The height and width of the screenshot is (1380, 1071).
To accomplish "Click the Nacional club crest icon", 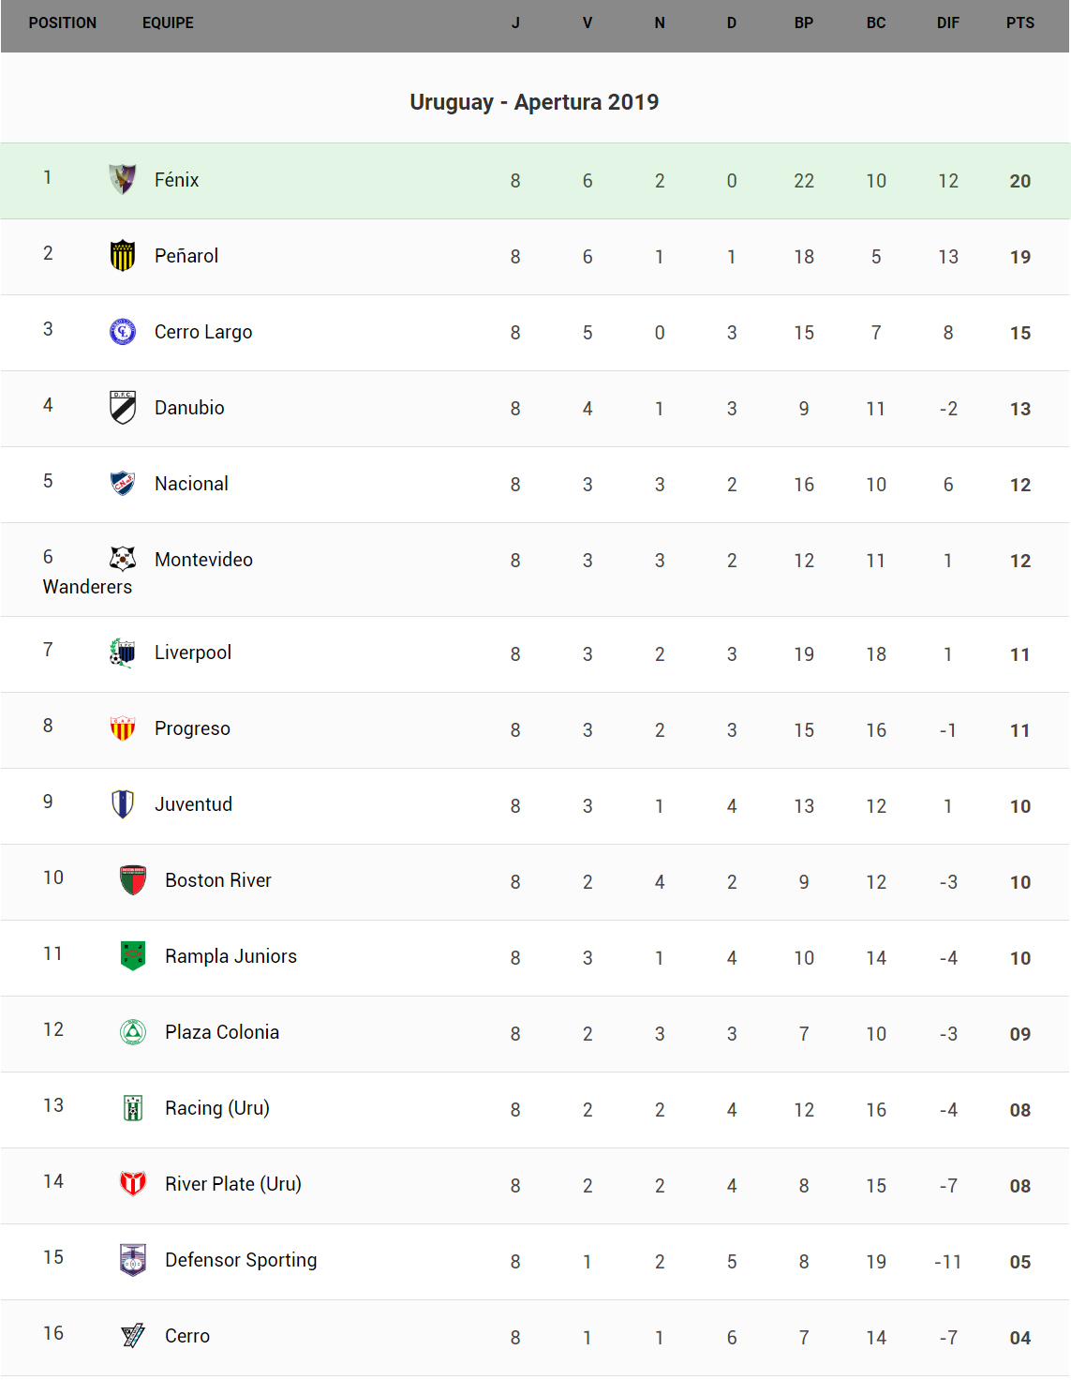I will pos(123,483).
